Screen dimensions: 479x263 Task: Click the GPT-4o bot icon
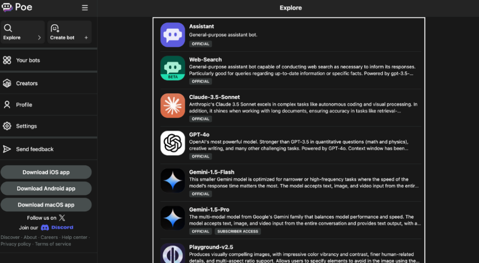[173, 143]
